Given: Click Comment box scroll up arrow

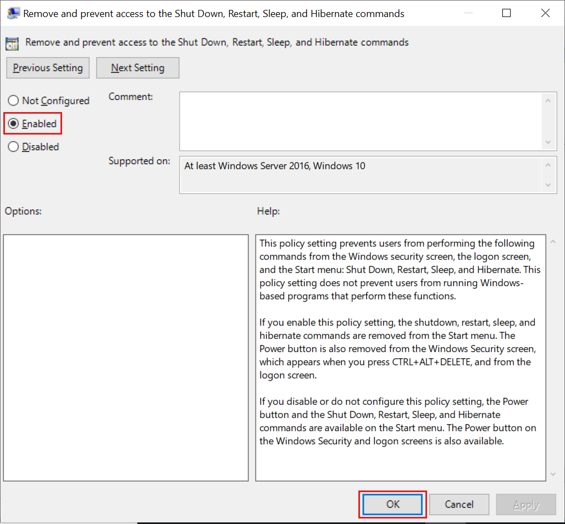Looking at the screenshot, I should click(548, 101).
